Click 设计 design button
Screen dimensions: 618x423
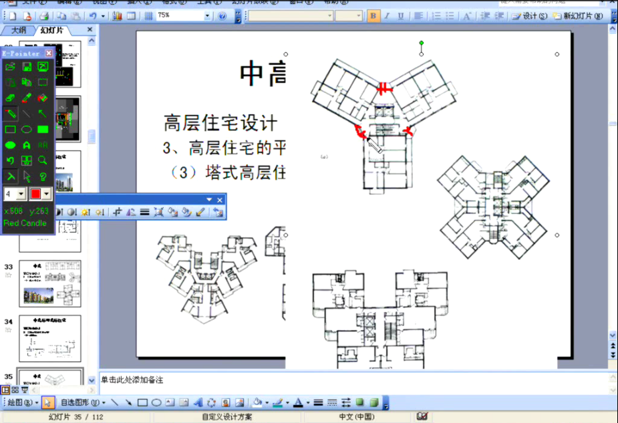coord(530,16)
